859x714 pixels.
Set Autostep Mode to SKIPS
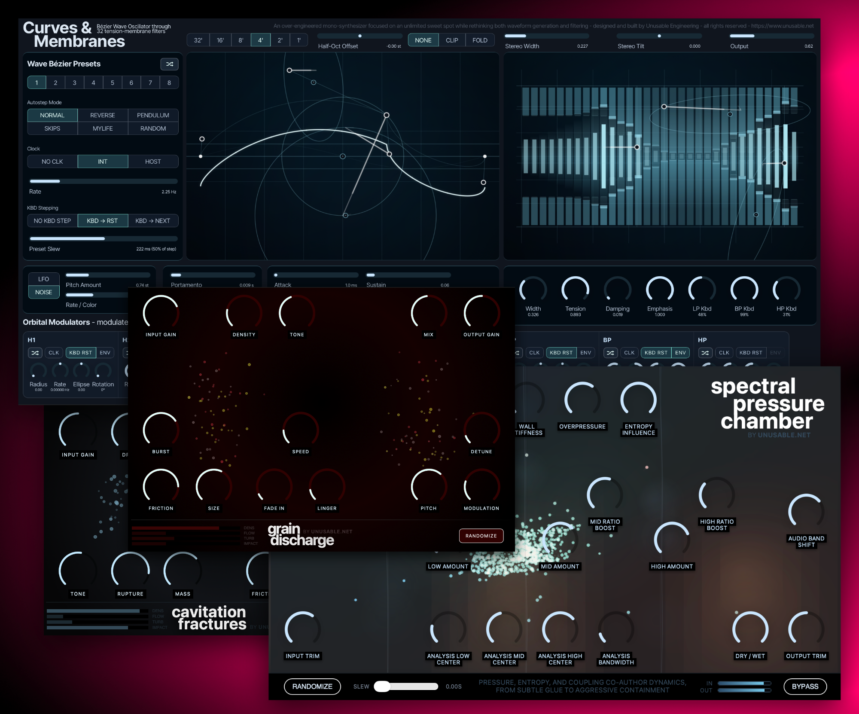(52, 128)
